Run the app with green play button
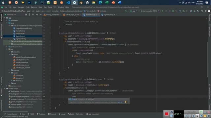211x118 pixels. (163, 11)
